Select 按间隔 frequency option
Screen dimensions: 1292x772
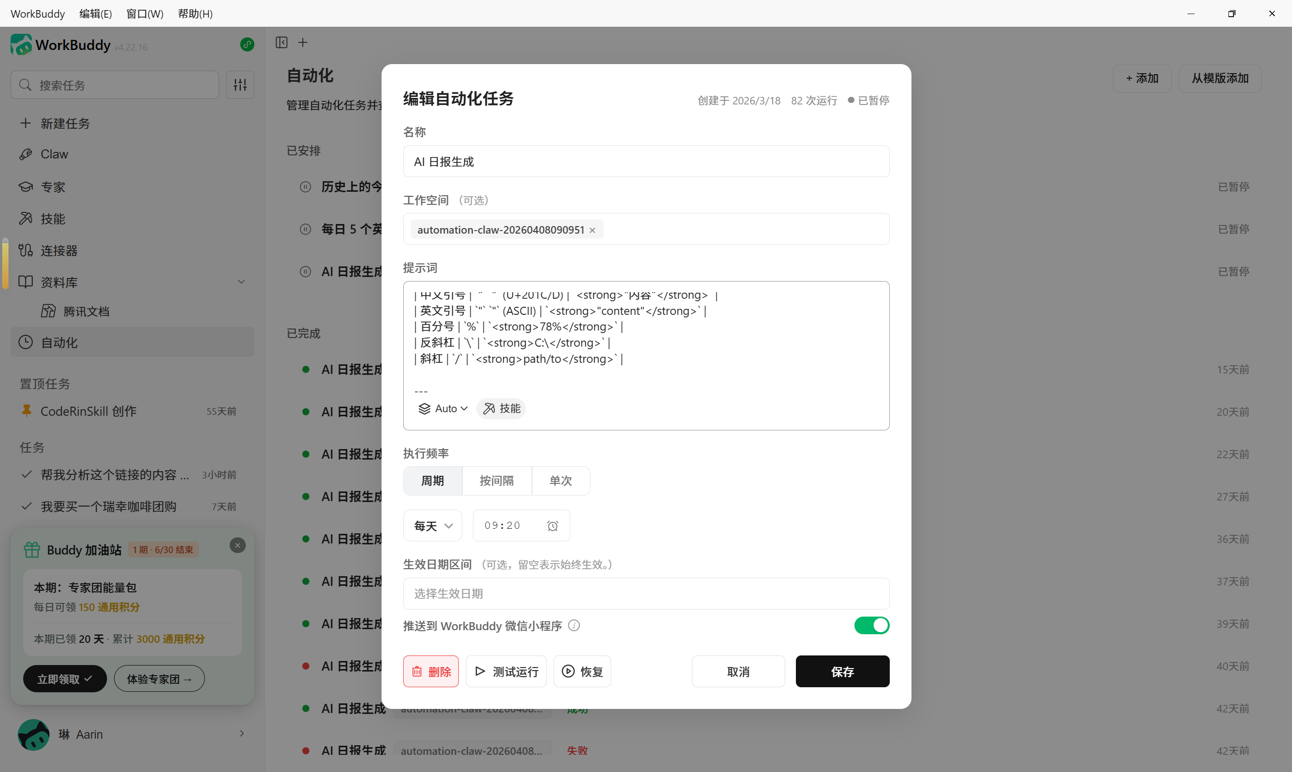(497, 481)
